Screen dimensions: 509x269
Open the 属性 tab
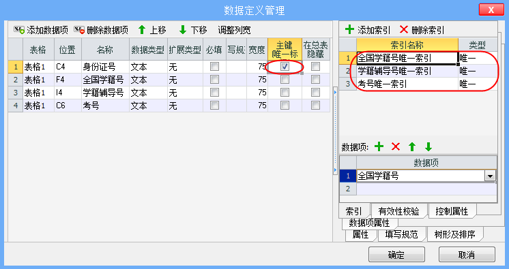(x=360, y=234)
